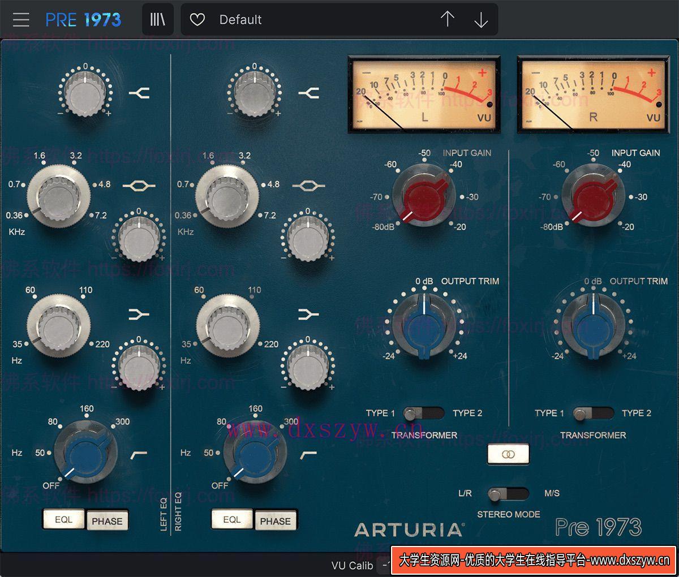This screenshot has width=679, height=577.
Task: Click the M/S stereo mode label
Action: coord(552,493)
